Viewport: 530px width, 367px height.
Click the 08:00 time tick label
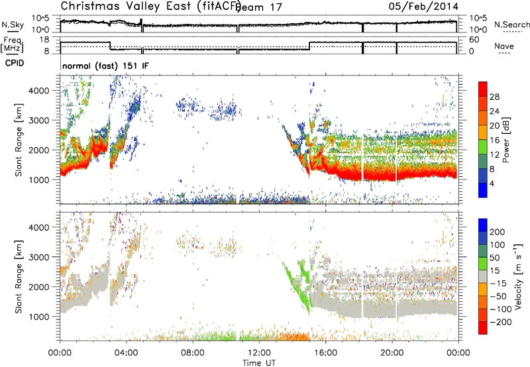193,353
